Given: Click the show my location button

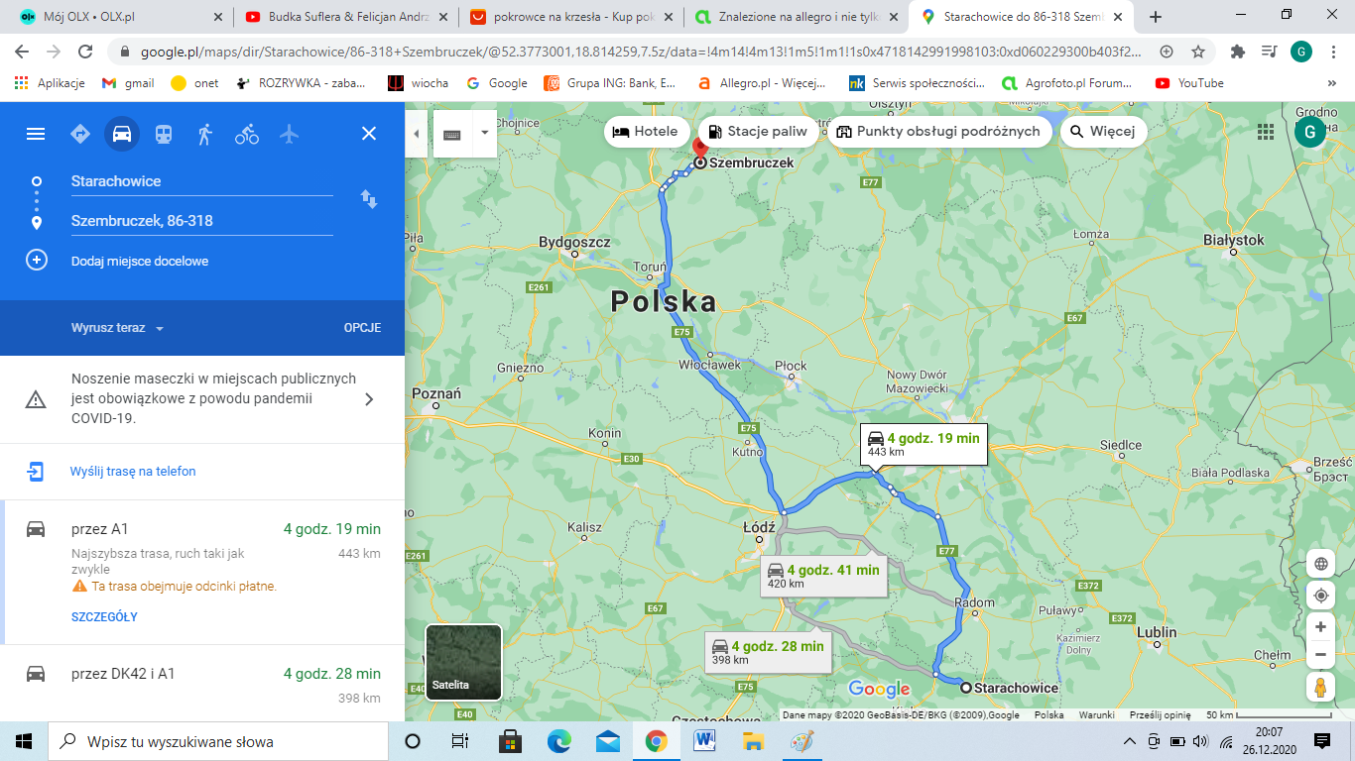Looking at the screenshot, I should point(1320,596).
